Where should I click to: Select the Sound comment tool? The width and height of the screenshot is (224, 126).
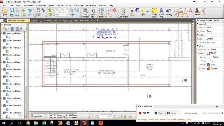pyautogui.click(x=169, y=12)
